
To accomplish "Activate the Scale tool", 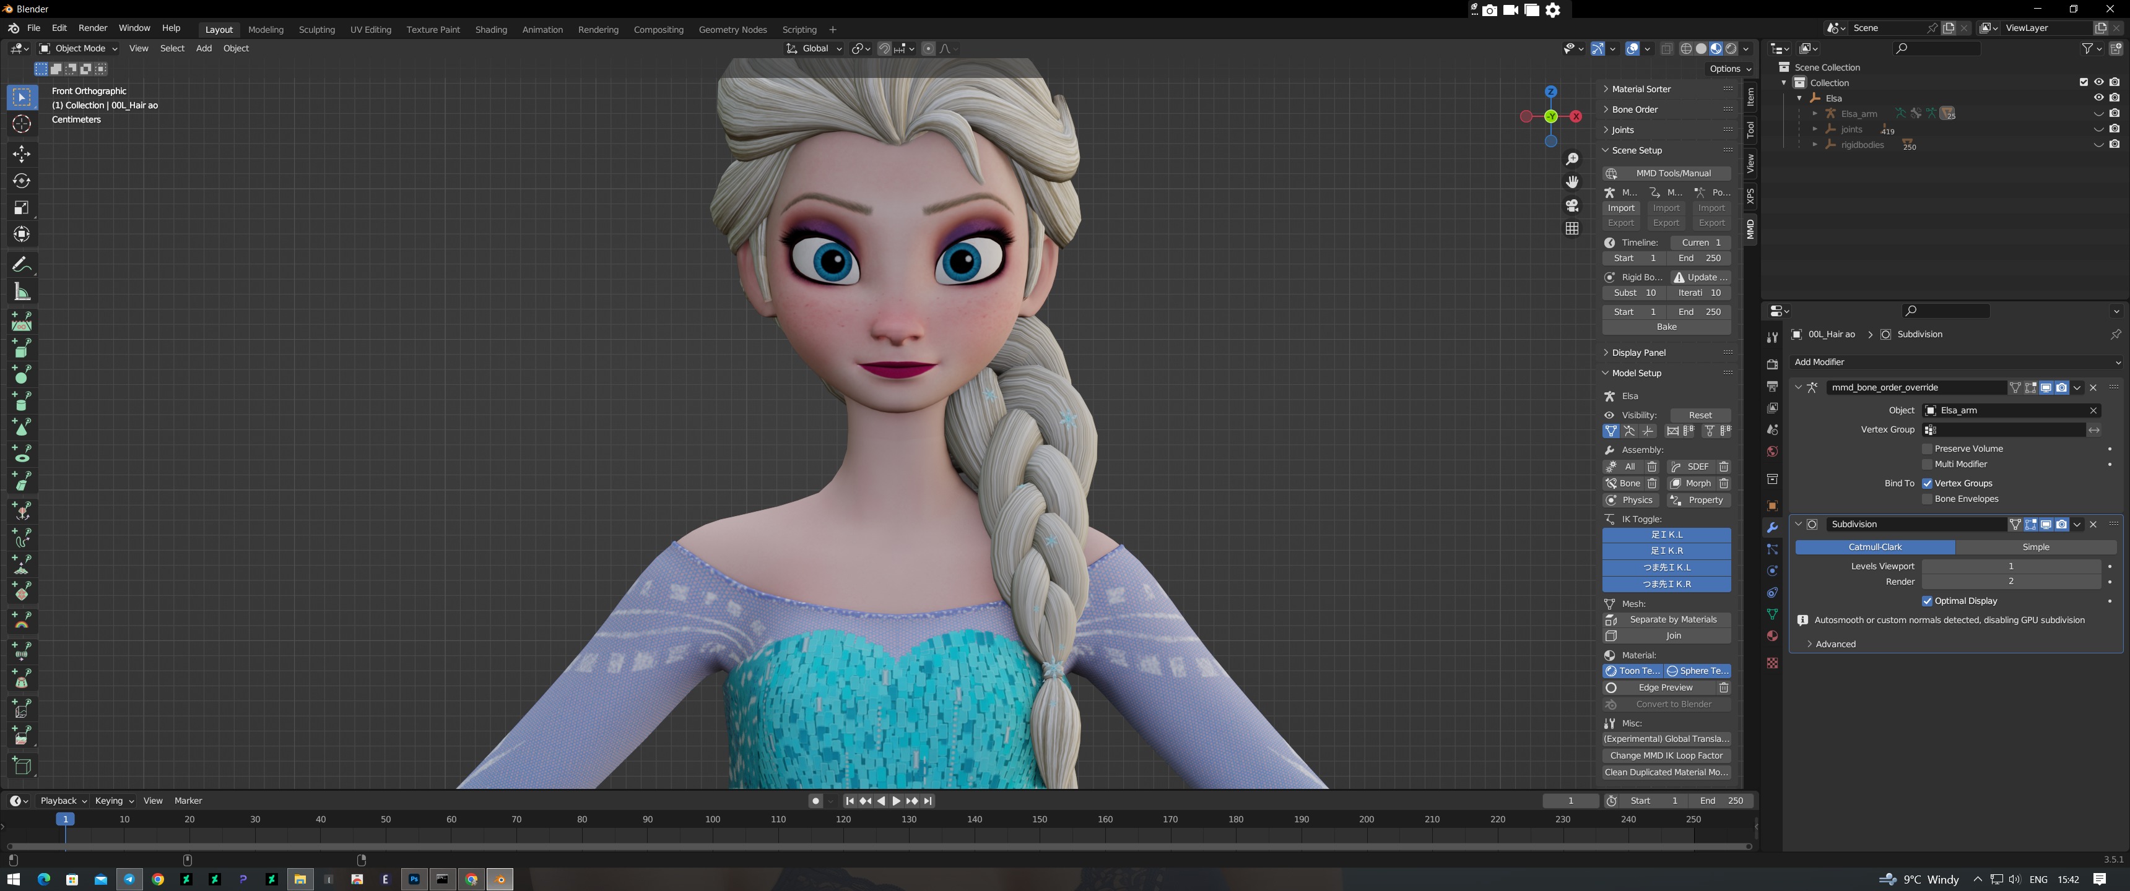I will pyautogui.click(x=22, y=207).
